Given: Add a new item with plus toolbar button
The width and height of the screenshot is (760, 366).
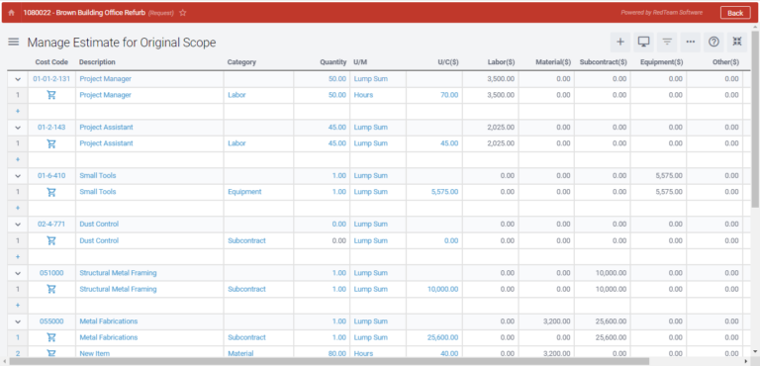Looking at the screenshot, I should click(619, 43).
